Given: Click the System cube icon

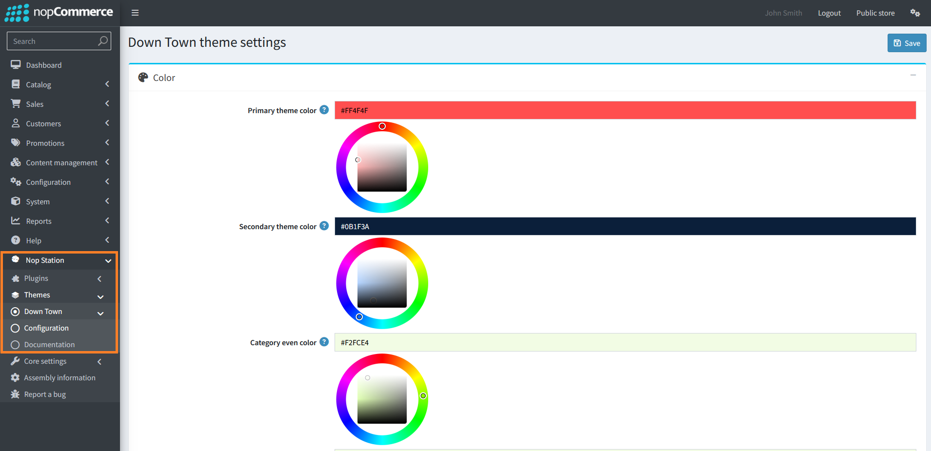Looking at the screenshot, I should [x=16, y=201].
